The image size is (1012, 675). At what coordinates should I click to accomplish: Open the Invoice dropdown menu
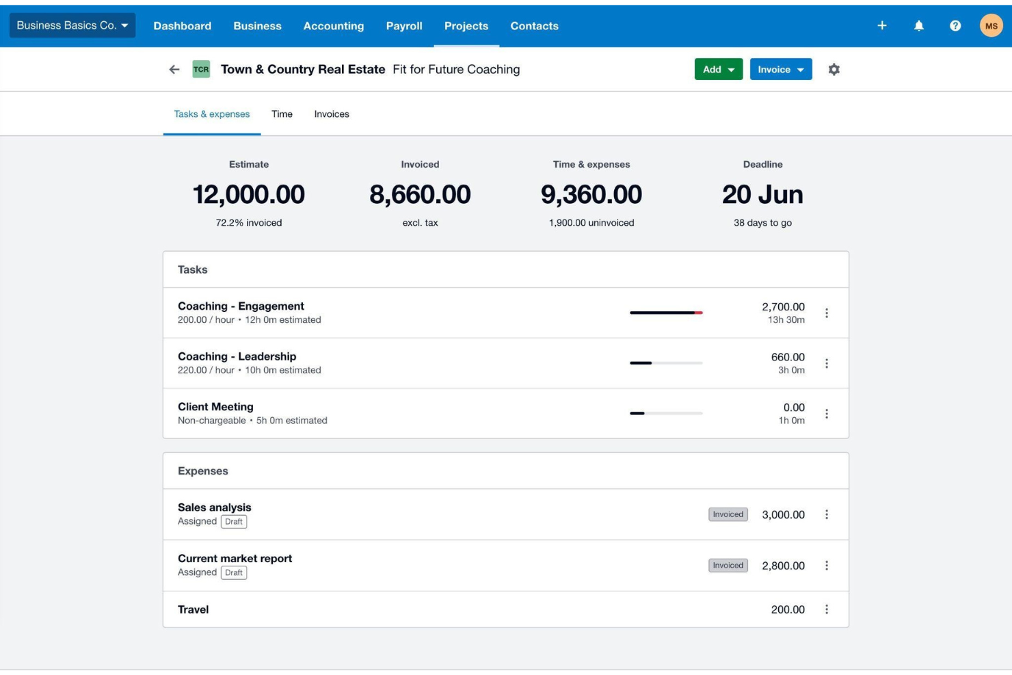[x=780, y=69]
